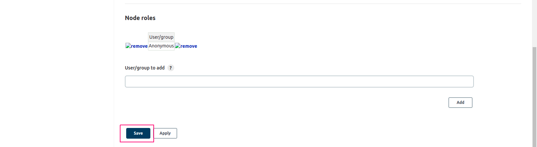Click the User/group to add label

point(145,68)
